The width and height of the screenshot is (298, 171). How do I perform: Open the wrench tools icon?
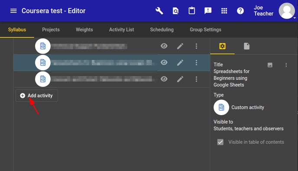159,11
